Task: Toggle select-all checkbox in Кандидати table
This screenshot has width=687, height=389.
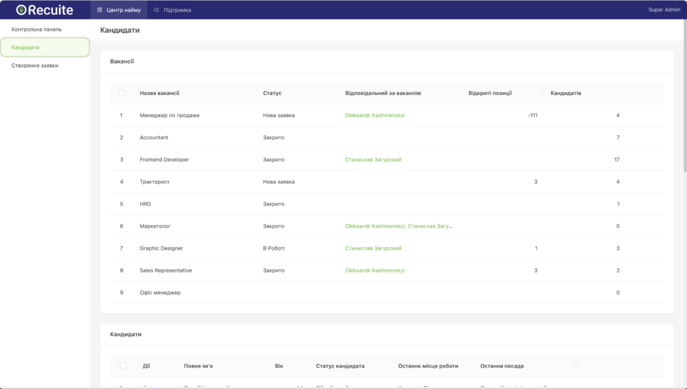Action: (123, 366)
